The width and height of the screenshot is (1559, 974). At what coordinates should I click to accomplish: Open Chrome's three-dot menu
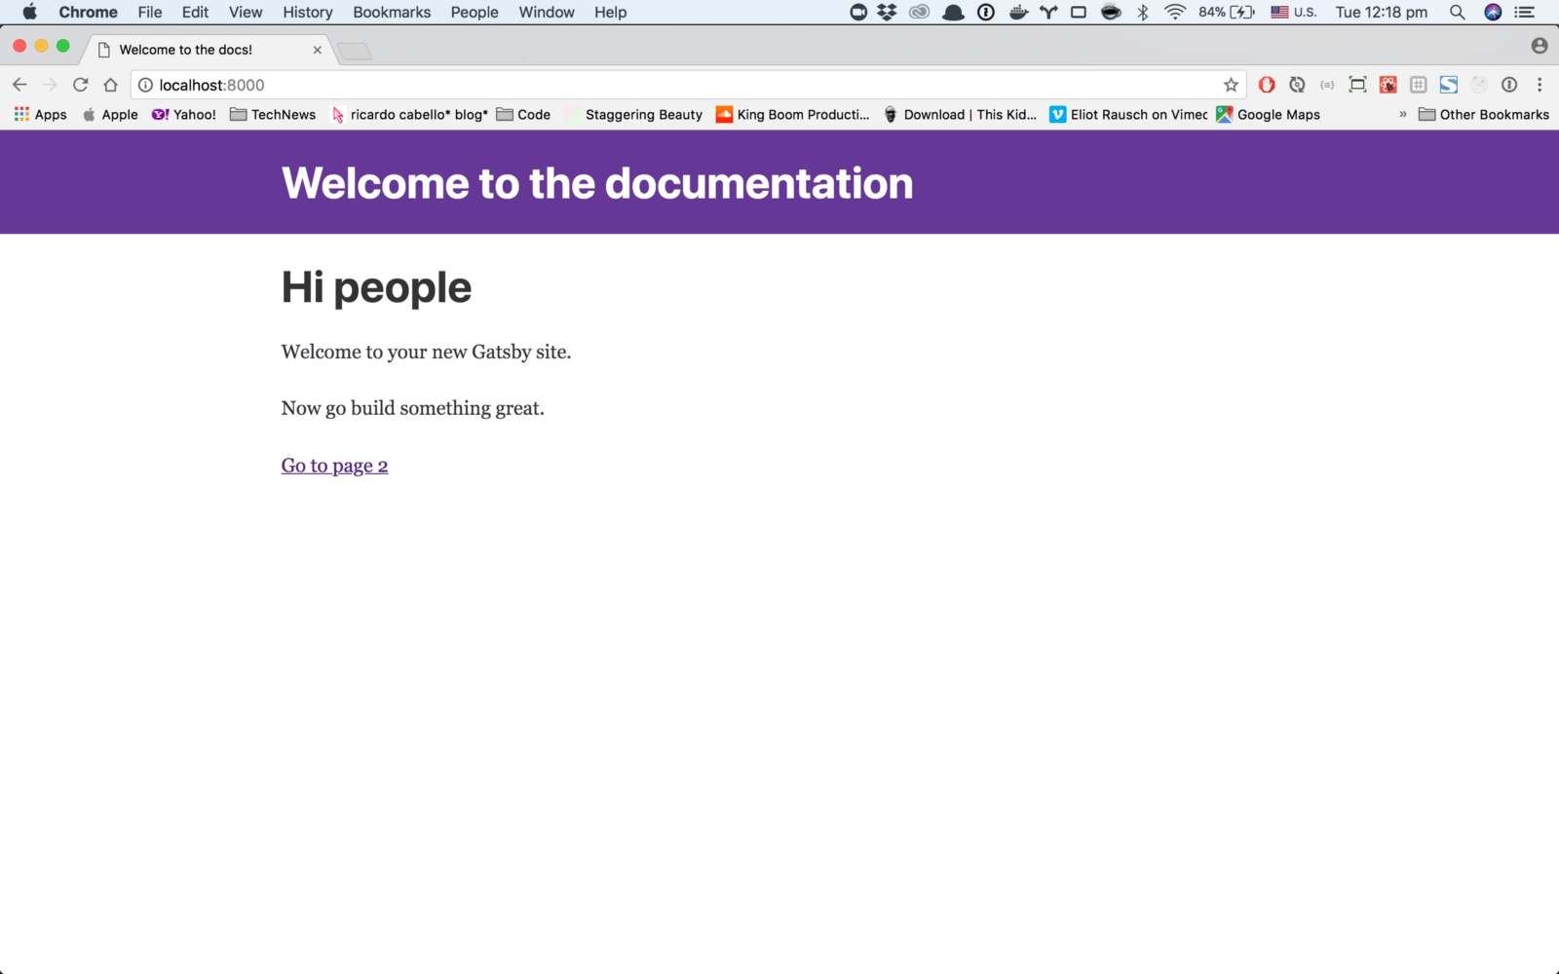click(x=1540, y=85)
